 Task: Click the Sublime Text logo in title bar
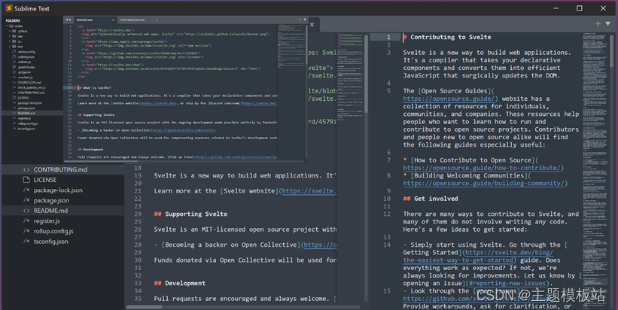[x=8, y=8]
